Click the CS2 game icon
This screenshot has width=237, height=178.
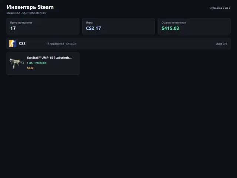point(13,44)
